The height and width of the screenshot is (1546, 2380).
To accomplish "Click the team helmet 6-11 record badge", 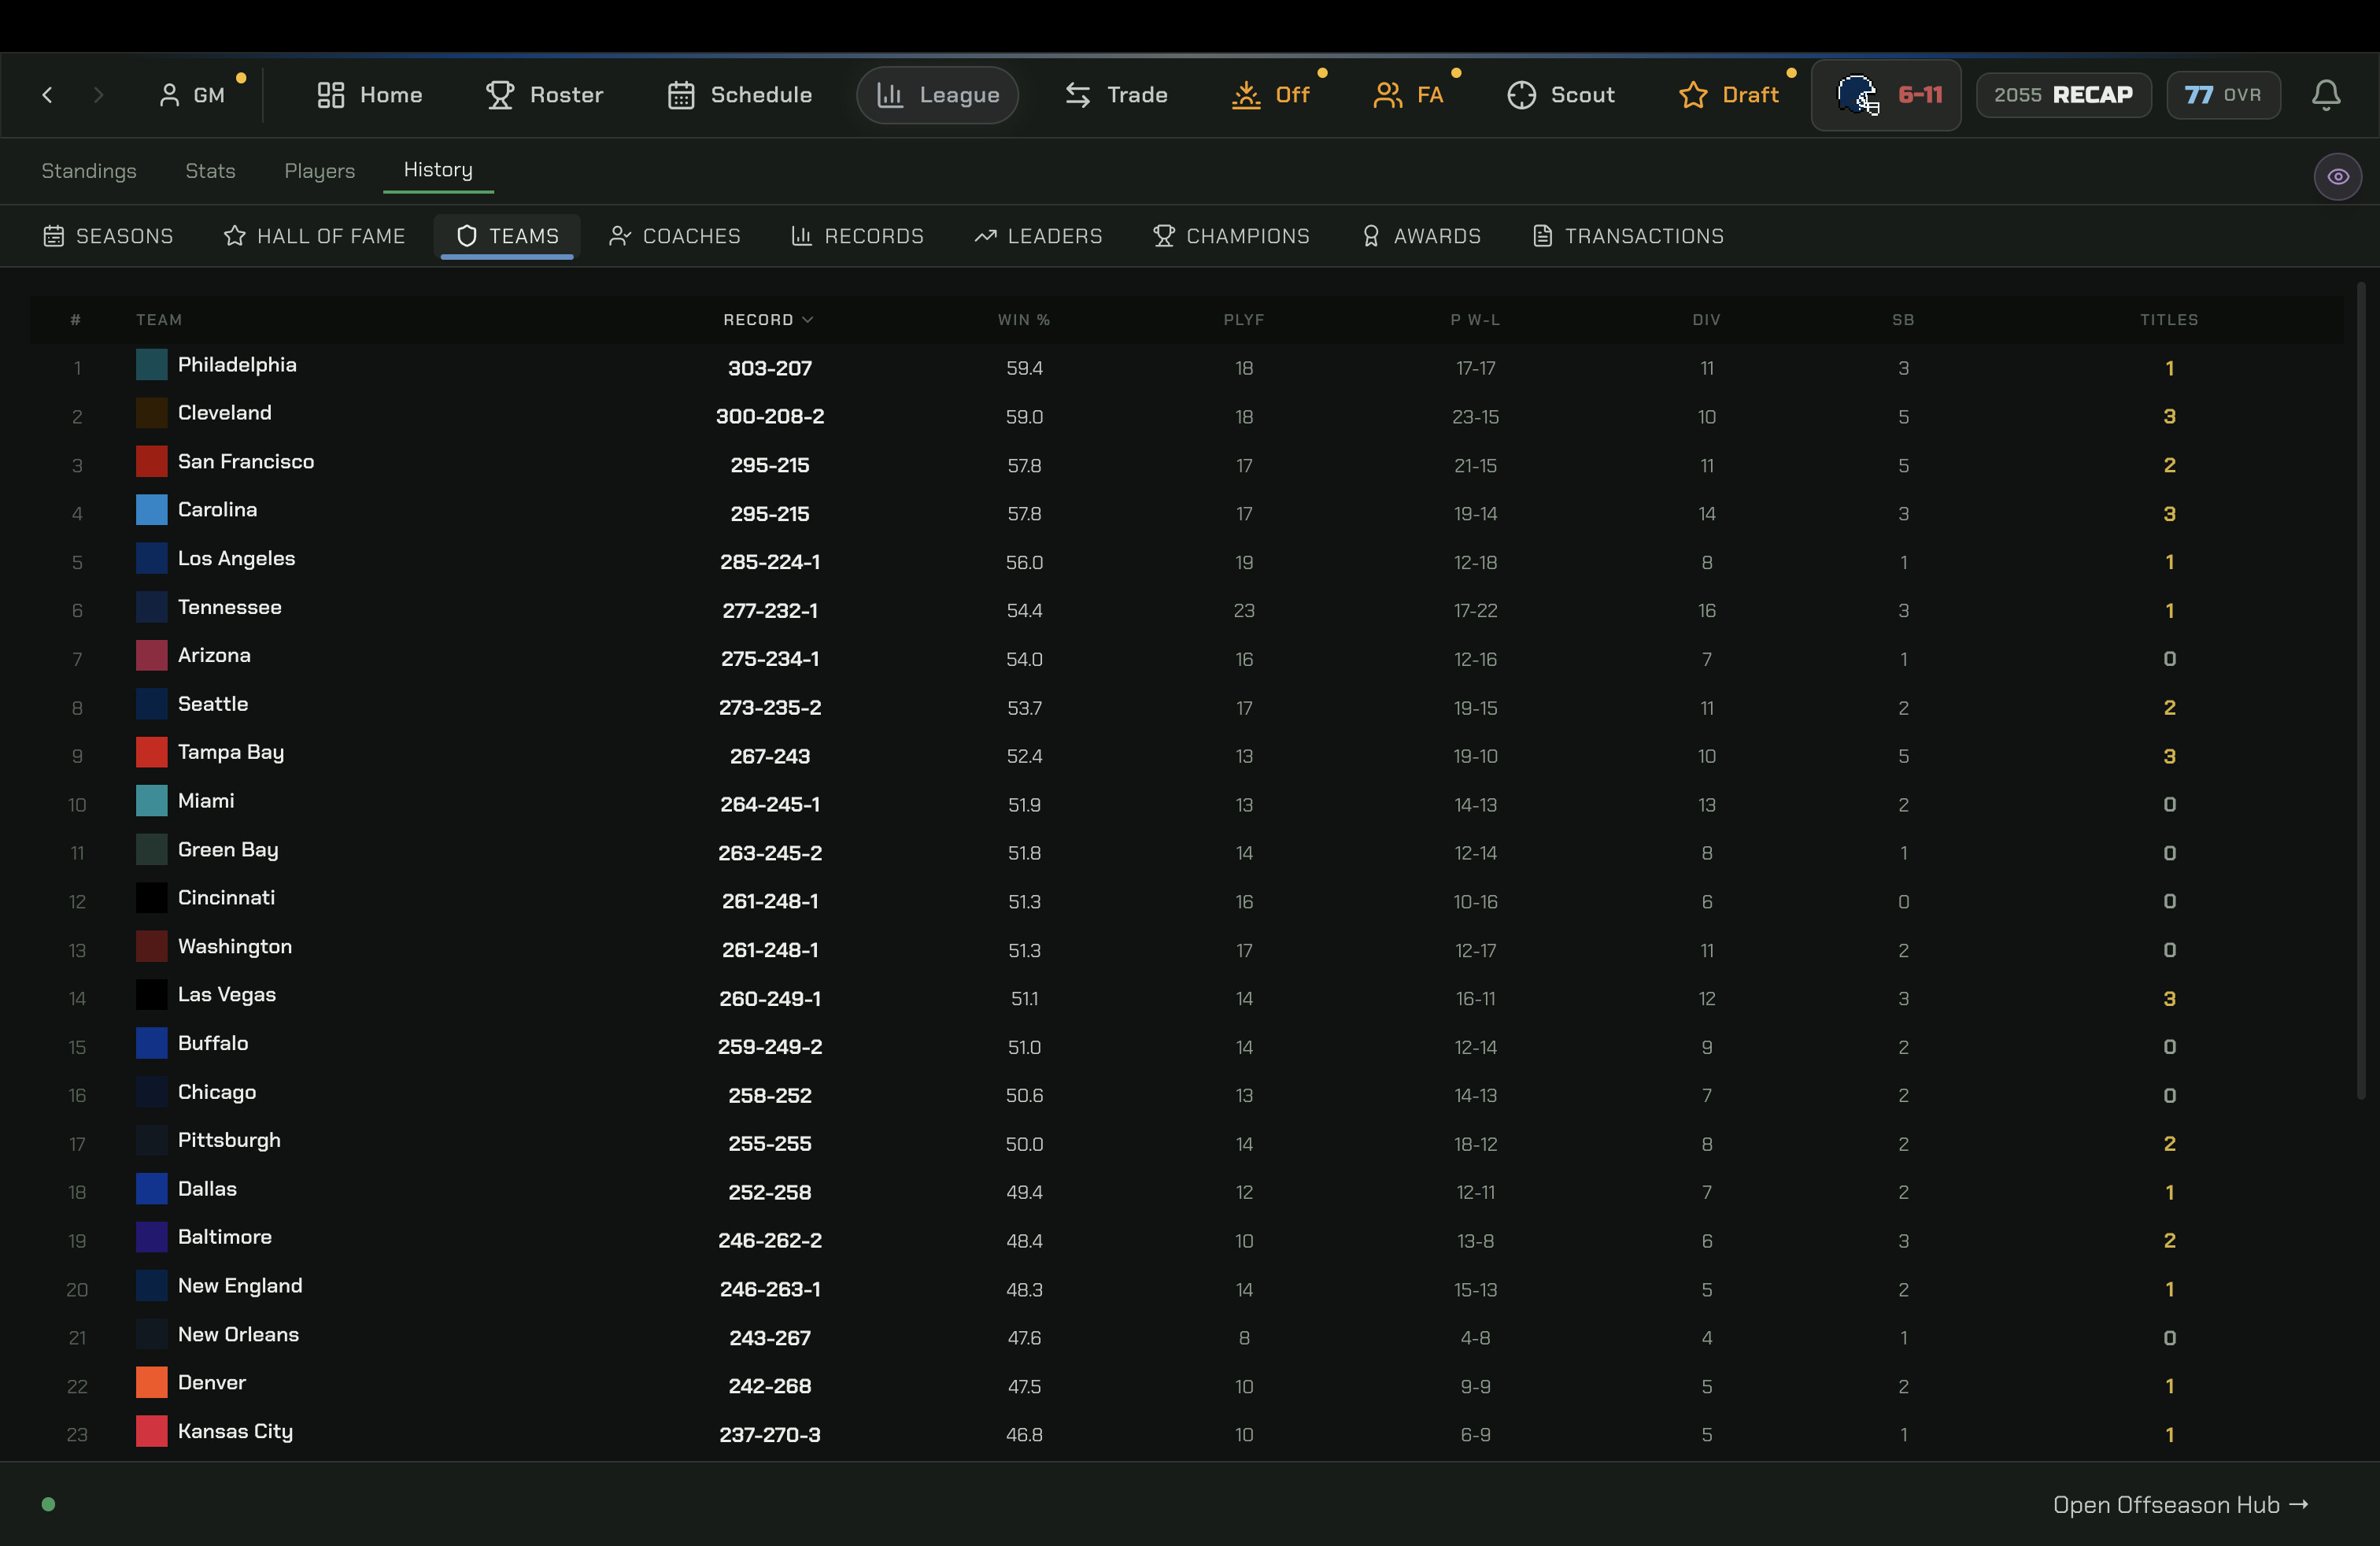I will pyautogui.click(x=1886, y=95).
